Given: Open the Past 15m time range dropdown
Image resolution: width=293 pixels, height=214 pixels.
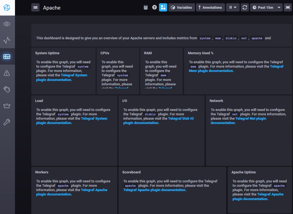Looking at the screenshot, I should 266,7.
